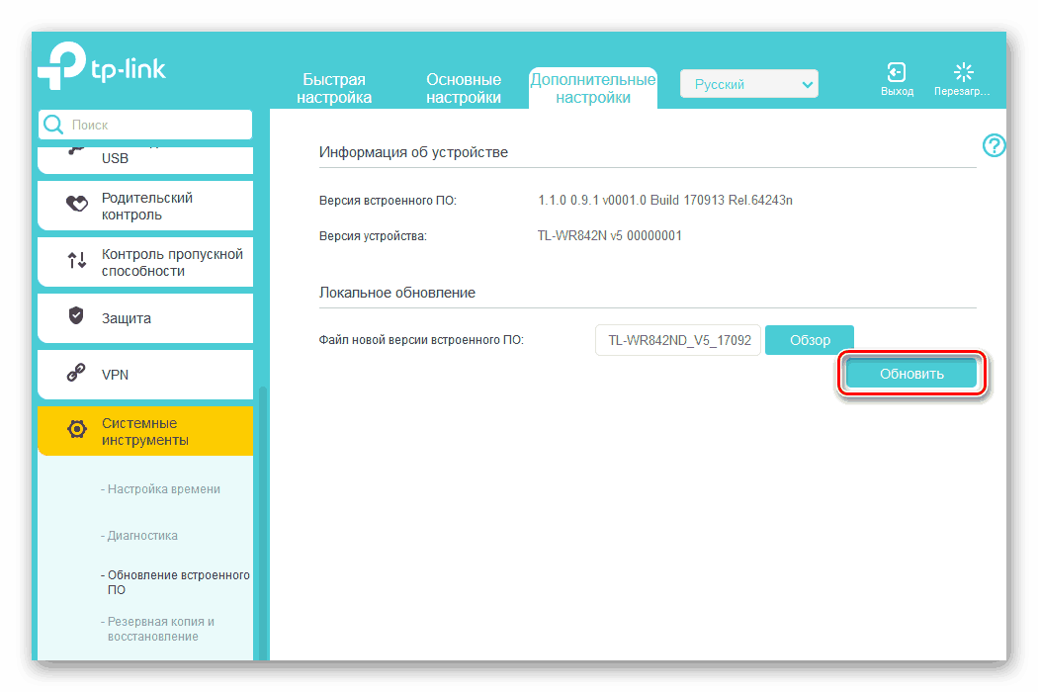Click the System Tools gear icon

77,429
